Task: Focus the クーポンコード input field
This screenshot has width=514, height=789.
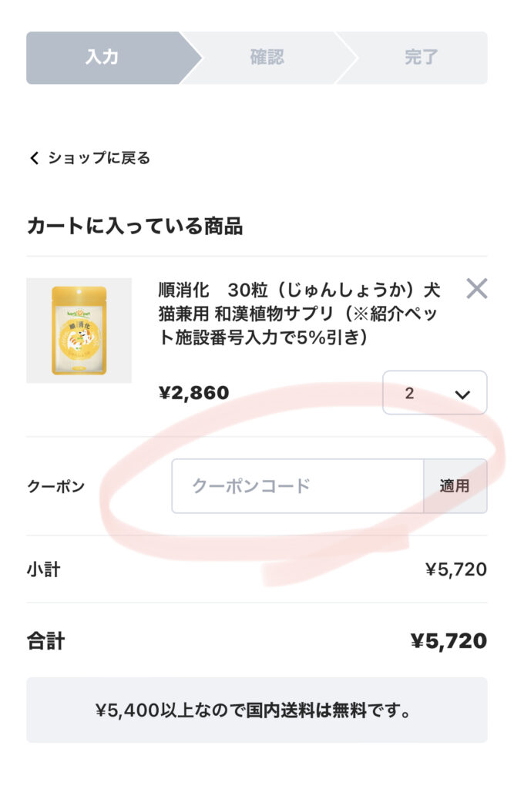Action: [297, 486]
